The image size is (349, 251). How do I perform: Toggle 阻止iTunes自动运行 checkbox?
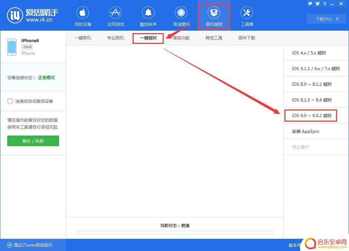click(9, 245)
